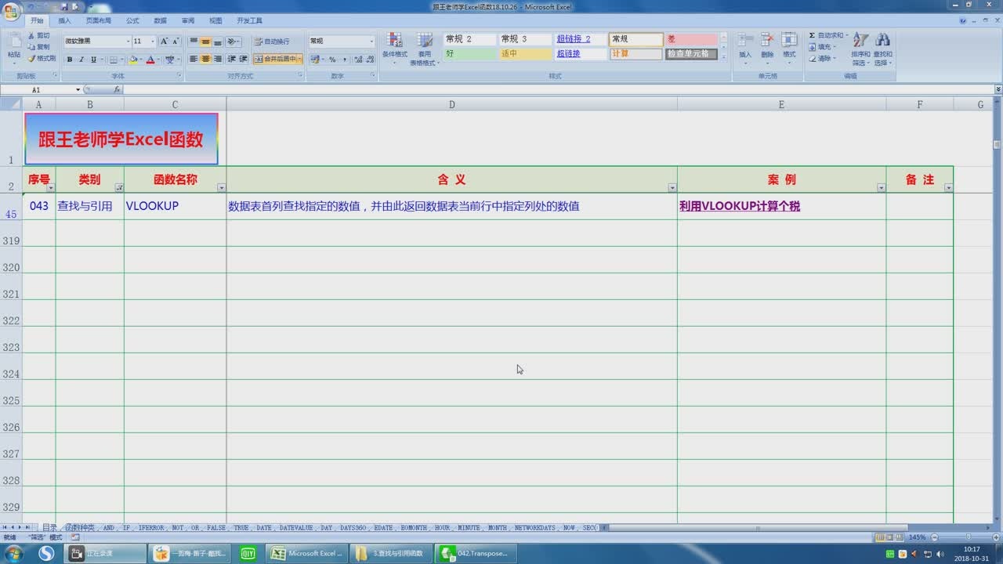This screenshot has width=1003, height=564.
Task: Open Conditional Formatting (条件格式)
Action: (x=395, y=49)
